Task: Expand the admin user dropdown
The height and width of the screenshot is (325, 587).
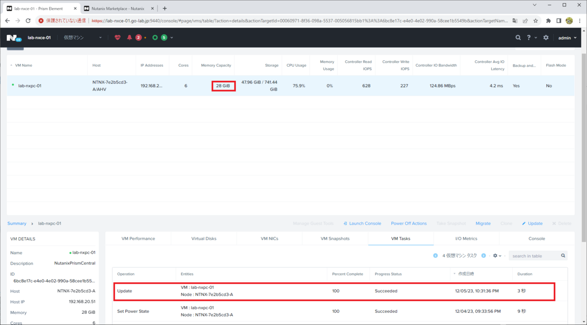Action: (568, 38)
